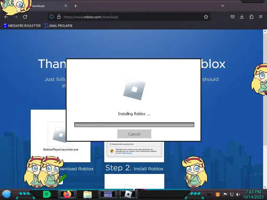This screenshot has width=267, height=200.
Task: Expand the list all tabs chevron
Action: point(223,6)
